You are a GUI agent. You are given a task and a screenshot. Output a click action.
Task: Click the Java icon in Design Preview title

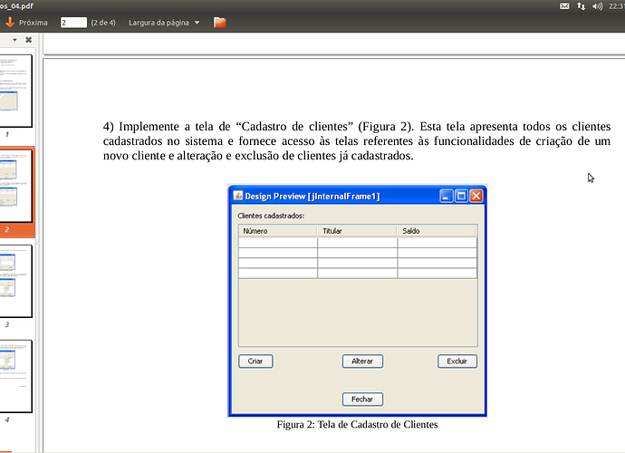(x=238, y=196)
